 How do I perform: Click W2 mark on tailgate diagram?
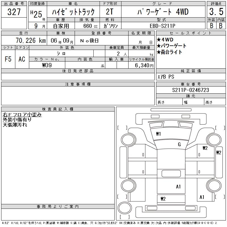tap(163, 199)
